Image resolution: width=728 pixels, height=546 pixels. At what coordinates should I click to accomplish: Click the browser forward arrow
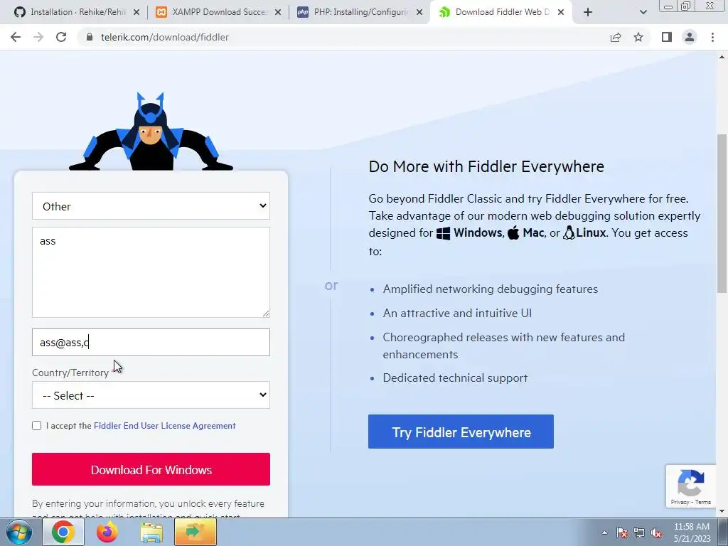pyautogui.click(x=38, y=37)
